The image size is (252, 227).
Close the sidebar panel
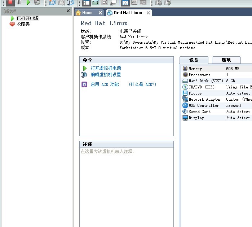pyautogui.click(x=68, y=11)
